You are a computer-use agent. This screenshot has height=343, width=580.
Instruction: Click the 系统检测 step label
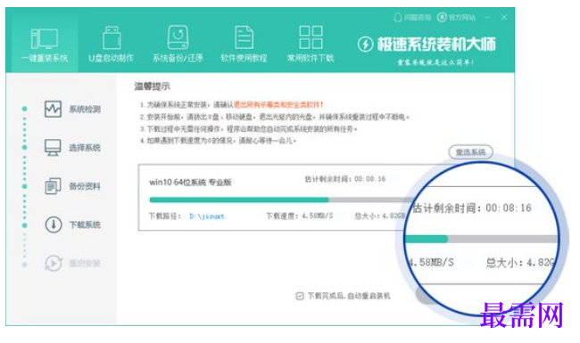85,109
